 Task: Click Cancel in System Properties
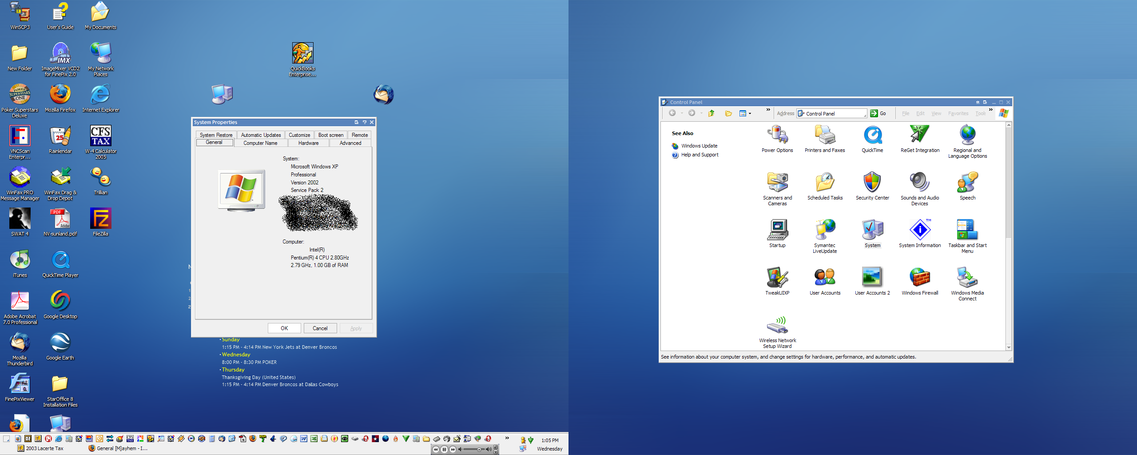coord(320,328)
